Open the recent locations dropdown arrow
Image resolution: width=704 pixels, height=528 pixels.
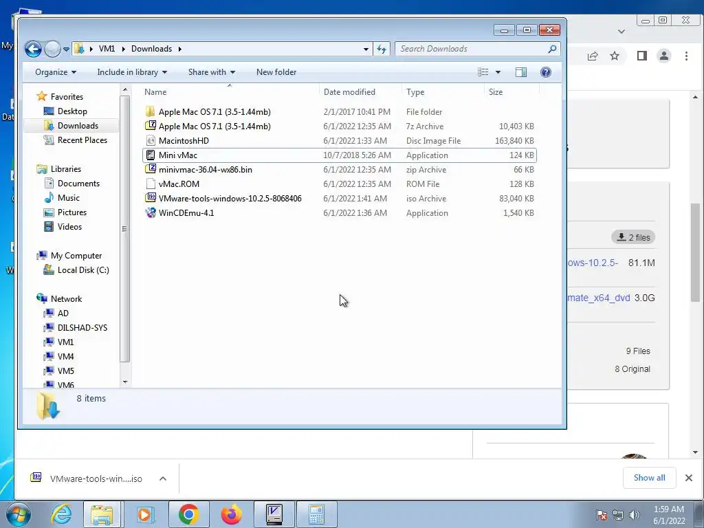[66, 49]
